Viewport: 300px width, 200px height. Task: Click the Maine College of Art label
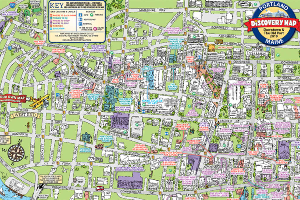[152, 102]
